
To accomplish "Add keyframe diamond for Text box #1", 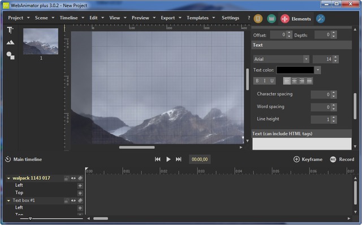I will pos(80,201).
